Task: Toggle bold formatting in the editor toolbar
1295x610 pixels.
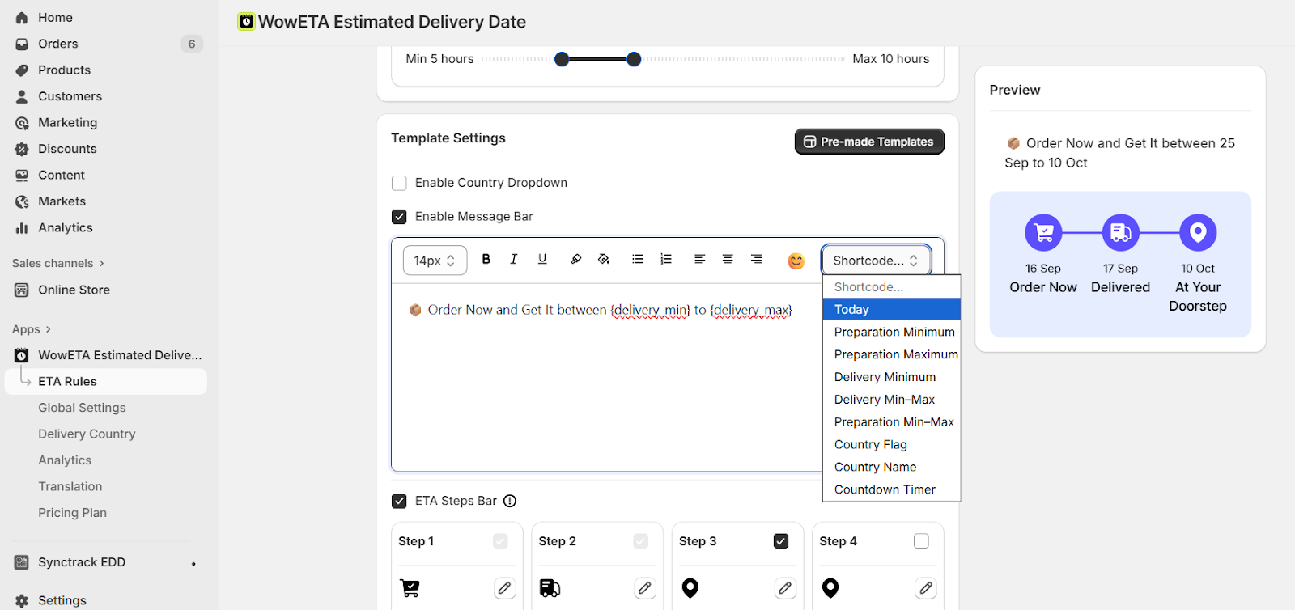Action: point(486,259)
